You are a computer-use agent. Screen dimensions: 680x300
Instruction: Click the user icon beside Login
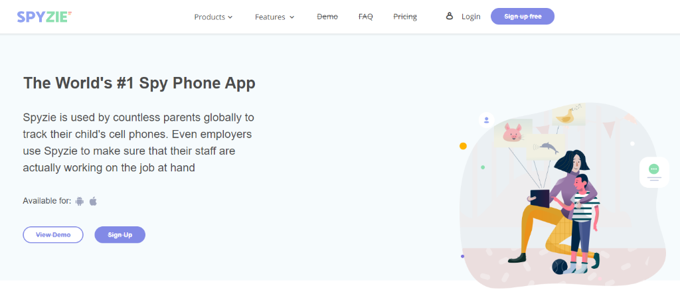click(x=450, y=16)
